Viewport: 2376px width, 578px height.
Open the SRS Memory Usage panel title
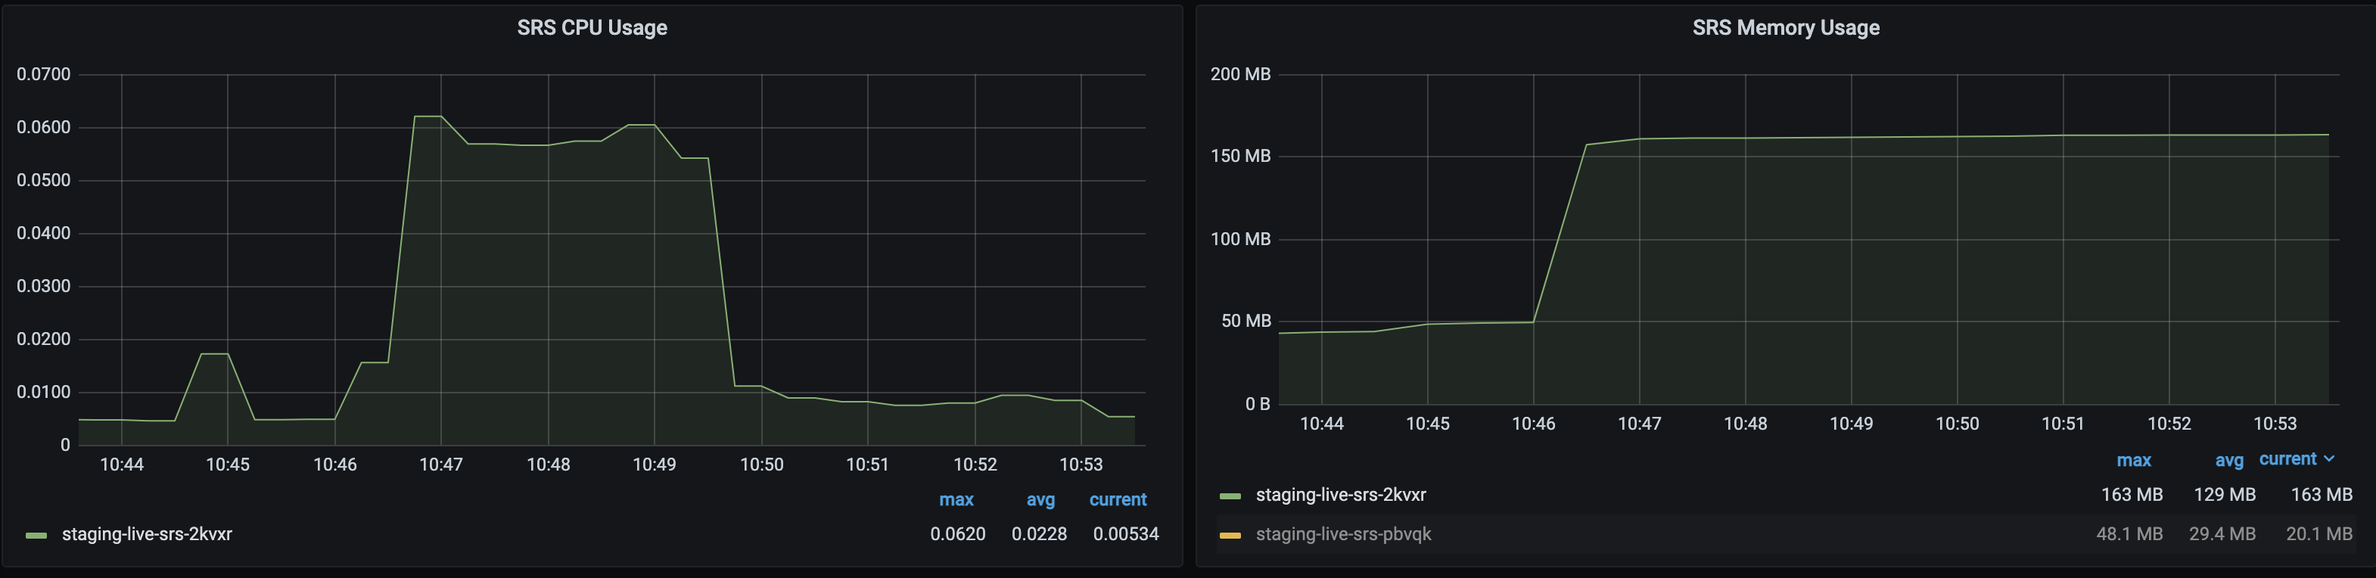pos(1786,28)
